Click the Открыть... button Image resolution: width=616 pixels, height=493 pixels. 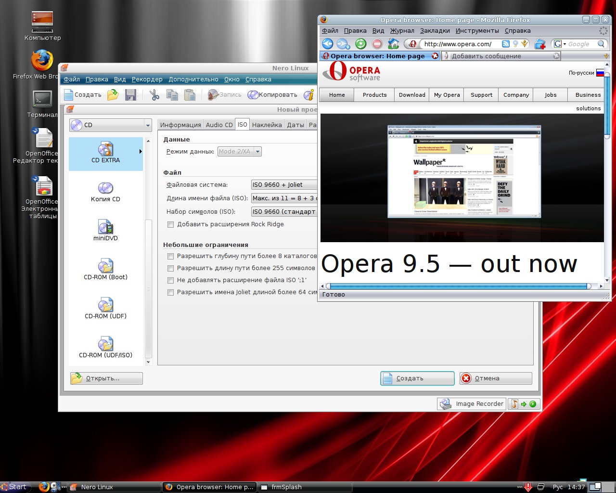point(106,378)
